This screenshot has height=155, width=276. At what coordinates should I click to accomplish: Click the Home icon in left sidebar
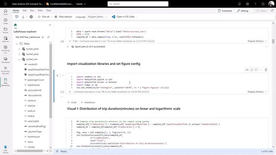(6, 12)
